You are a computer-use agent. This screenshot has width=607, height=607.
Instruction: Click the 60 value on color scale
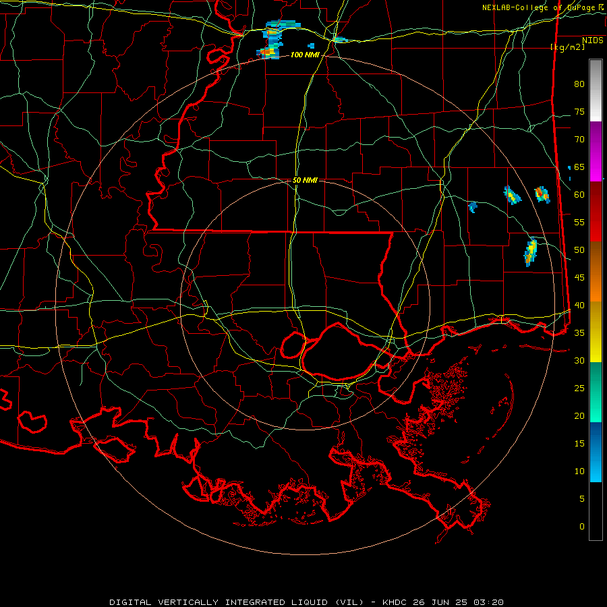coord(579,195)
